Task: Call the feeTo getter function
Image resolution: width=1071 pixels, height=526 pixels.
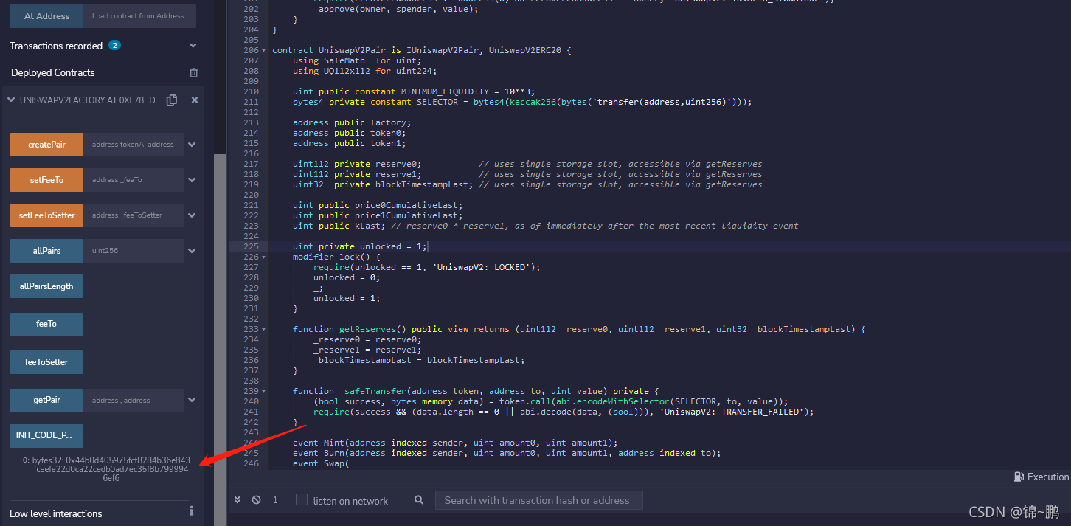Action: coord(46,325)
